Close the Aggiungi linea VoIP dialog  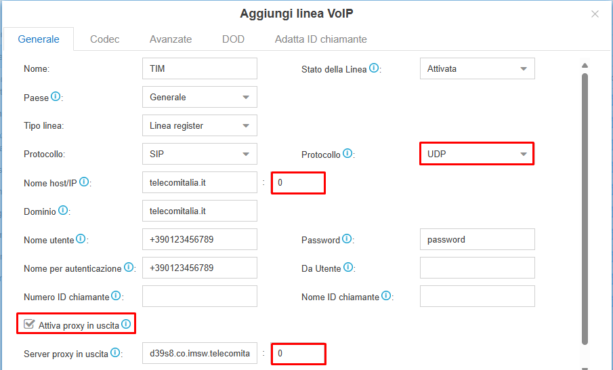point(595,14)
